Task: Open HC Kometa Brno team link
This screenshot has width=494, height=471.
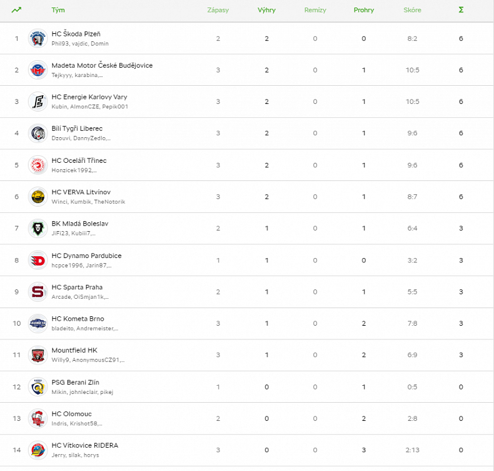Action: [x=77, y=319]
